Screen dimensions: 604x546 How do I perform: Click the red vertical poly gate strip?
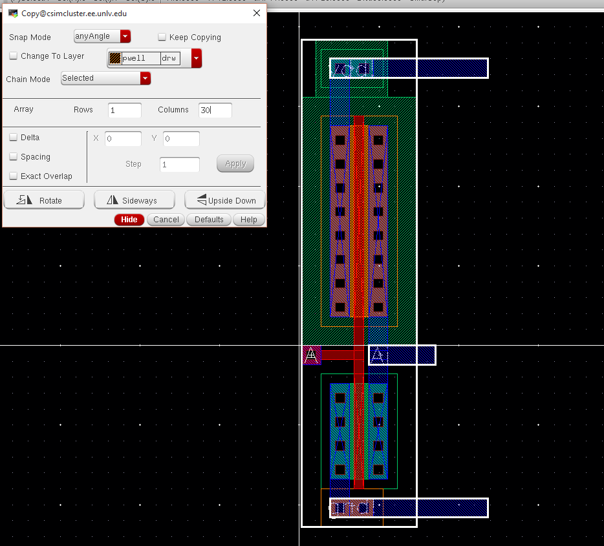click(x=358, y=220)
